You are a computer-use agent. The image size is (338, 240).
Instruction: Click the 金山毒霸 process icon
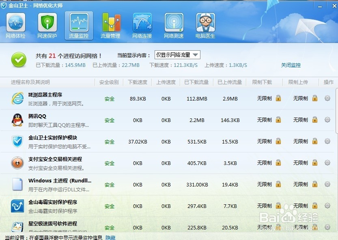17,206
